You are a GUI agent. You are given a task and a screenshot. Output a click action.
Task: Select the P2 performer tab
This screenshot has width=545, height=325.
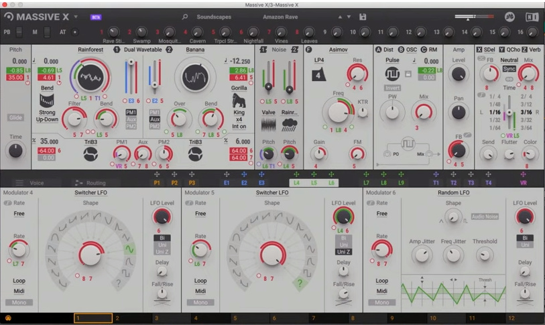click(174, 183)
